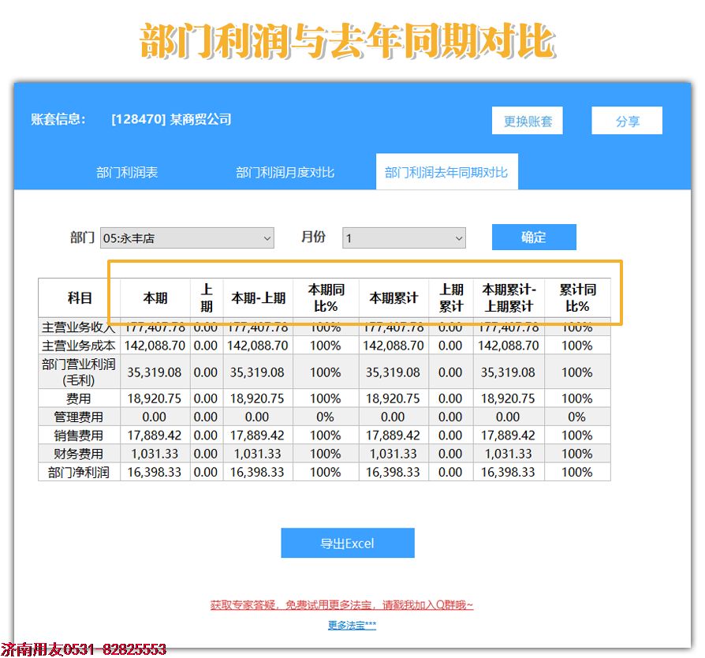Viewport: 705px width, 658px height.
Task: Click 本期 value for 部门净利润
Action: pyautogui.click(x=155, y=473)
